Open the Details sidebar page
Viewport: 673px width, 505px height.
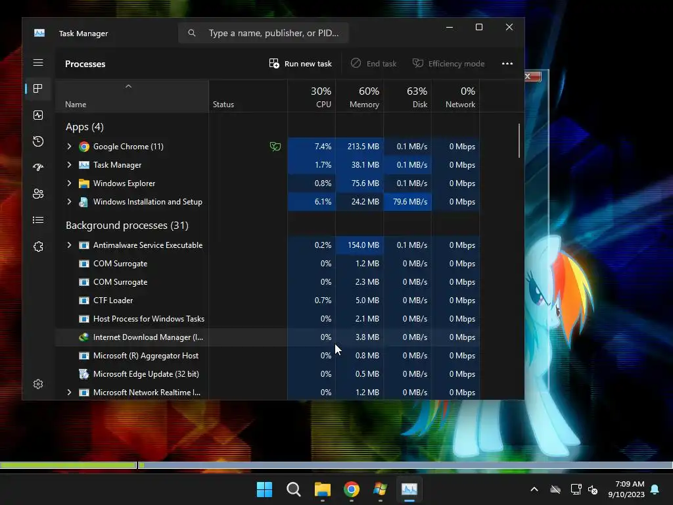coord(37,220)
